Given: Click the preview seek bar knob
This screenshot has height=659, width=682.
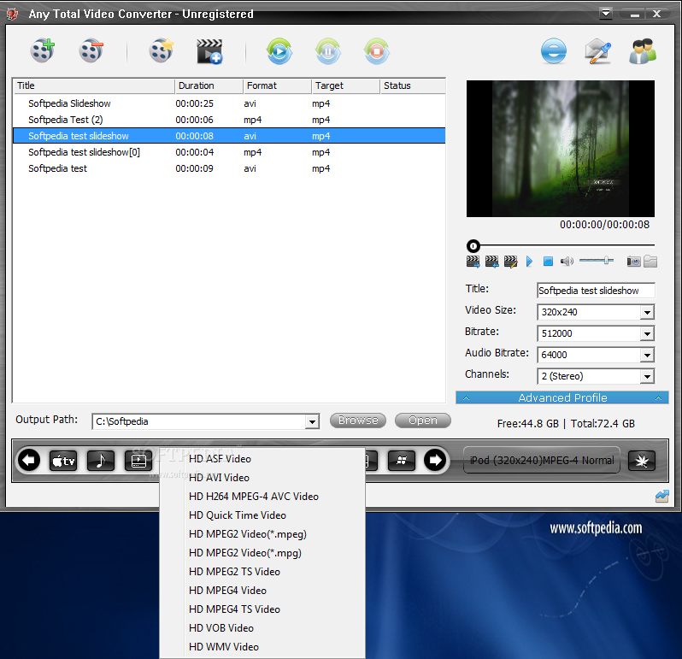Looking at the screenshot, I should 473,246.
